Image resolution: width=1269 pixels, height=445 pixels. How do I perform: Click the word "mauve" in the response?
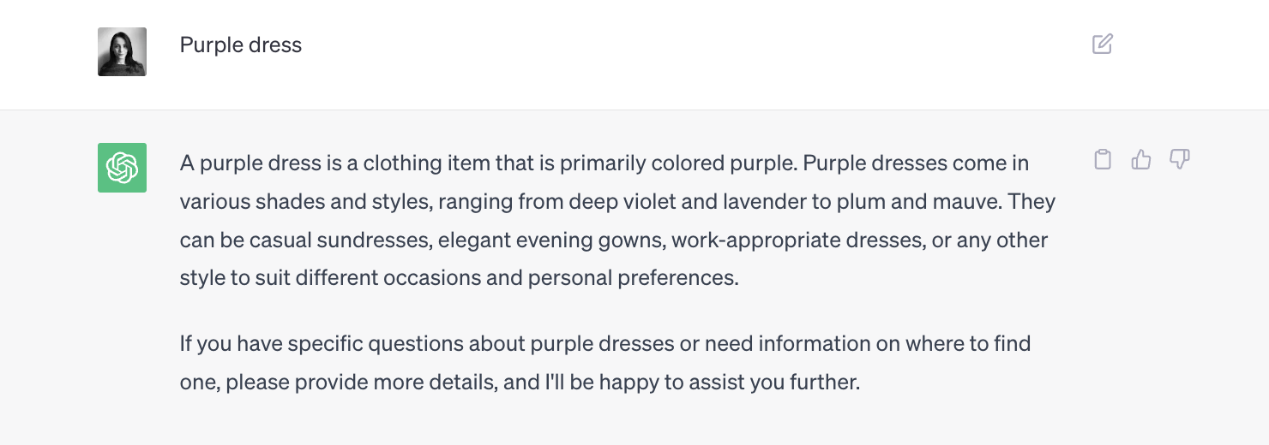tap(975, 202)
